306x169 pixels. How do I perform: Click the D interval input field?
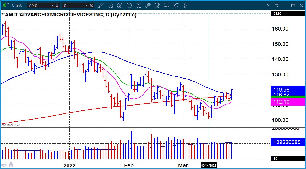click(x=73, y=5)
